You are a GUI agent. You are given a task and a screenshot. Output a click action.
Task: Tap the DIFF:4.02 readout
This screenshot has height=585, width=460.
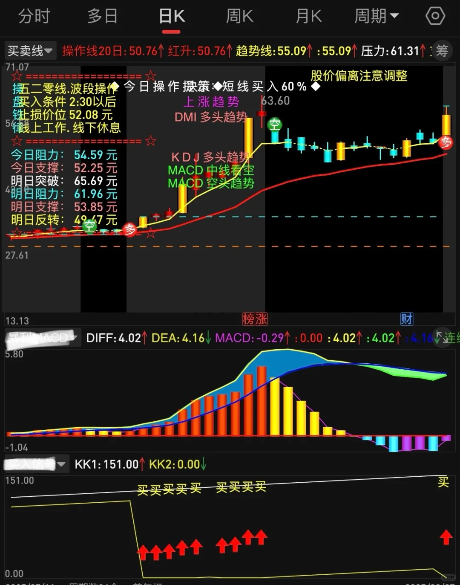click(x=117, y=338)
